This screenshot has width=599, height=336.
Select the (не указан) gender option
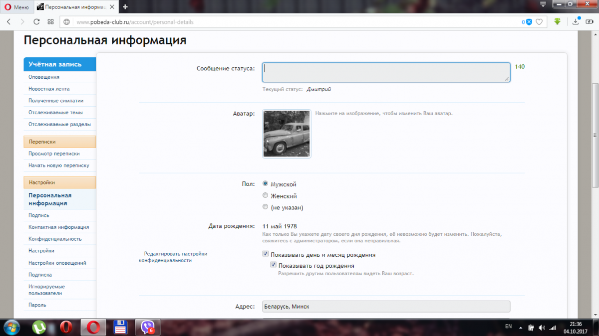coord(266,207)
